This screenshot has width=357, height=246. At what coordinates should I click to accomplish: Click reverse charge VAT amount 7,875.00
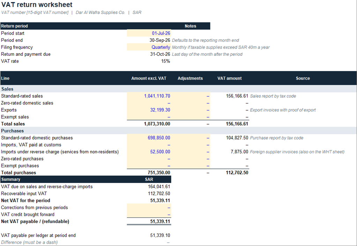click(x=239, y=152)
